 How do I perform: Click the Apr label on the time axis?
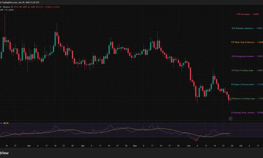click(x=83, y=146)
